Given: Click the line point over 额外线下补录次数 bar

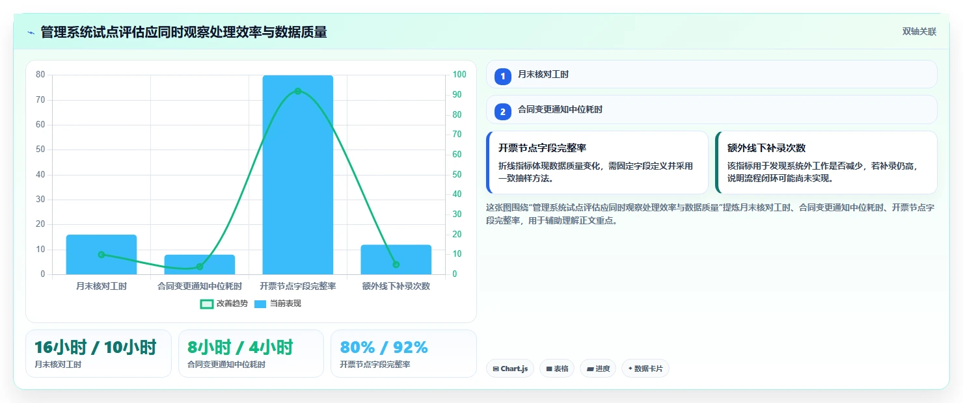Looking at the screenshot, I should pyautogui.click(x=396, y=265).
